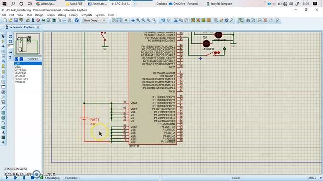323x181 pixels.
Task: Click the D5 LED-RED component
Action: [x=206, y=44]
